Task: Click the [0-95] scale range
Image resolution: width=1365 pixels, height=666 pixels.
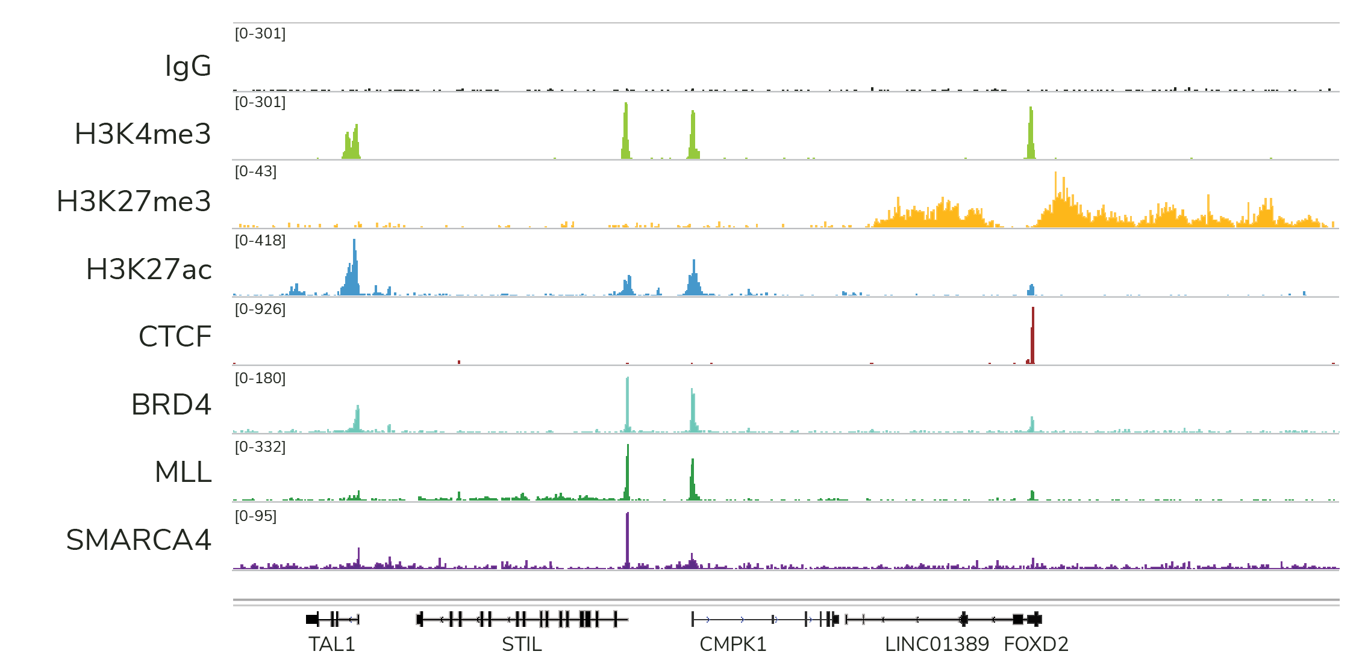Action: coord(255,516)
